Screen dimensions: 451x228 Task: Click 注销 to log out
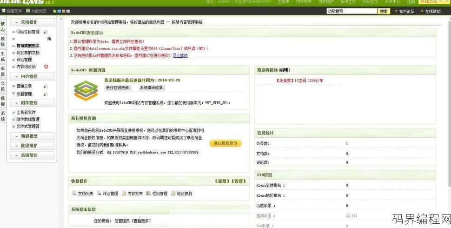411,2
